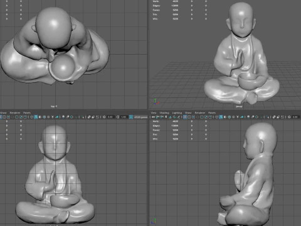Click Isolate Select icon in front view panel

(83, 117)
